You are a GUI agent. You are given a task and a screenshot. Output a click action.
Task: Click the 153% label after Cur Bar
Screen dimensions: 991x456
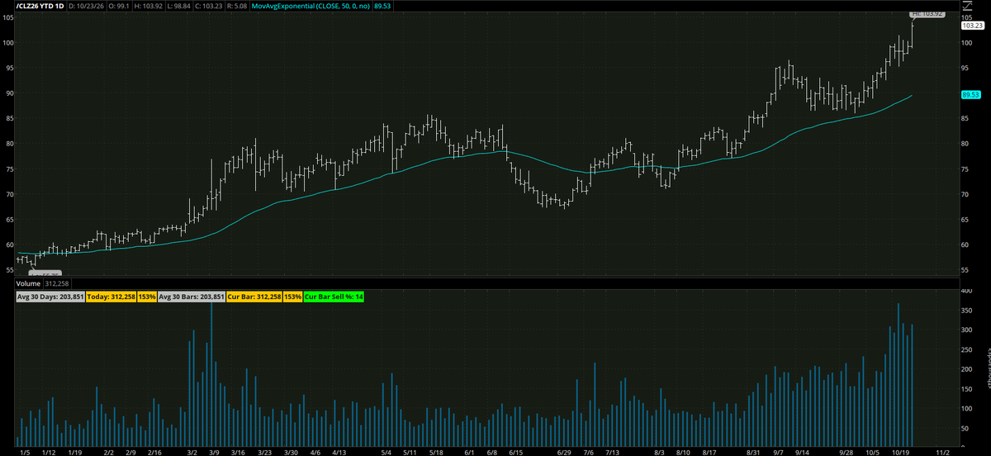(293, 297)
